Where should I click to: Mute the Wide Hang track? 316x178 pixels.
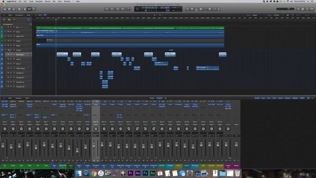(8, 68)
